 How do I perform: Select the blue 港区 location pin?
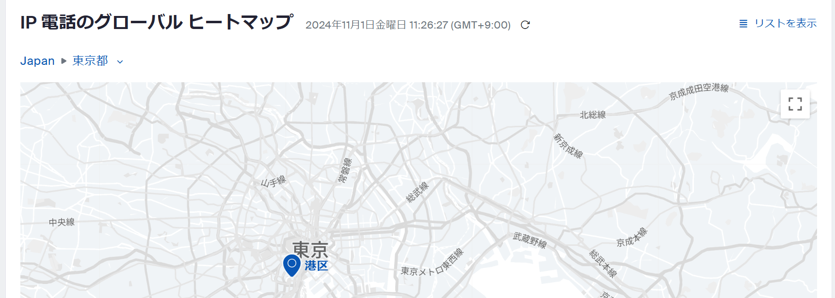pyautogui.click(x=292, y=266)
